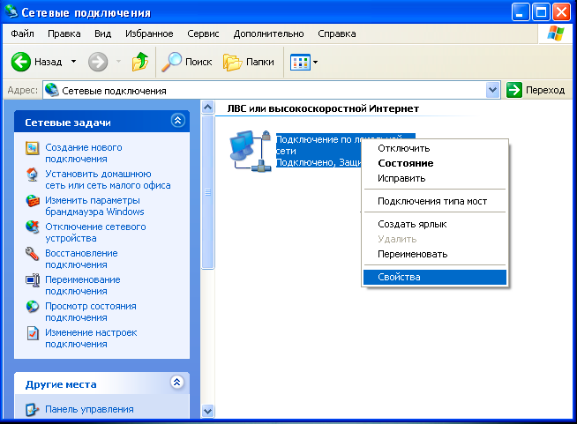Open the Views dropdown arrow
This screenshot has width=577, height=424.
point(315,63)
